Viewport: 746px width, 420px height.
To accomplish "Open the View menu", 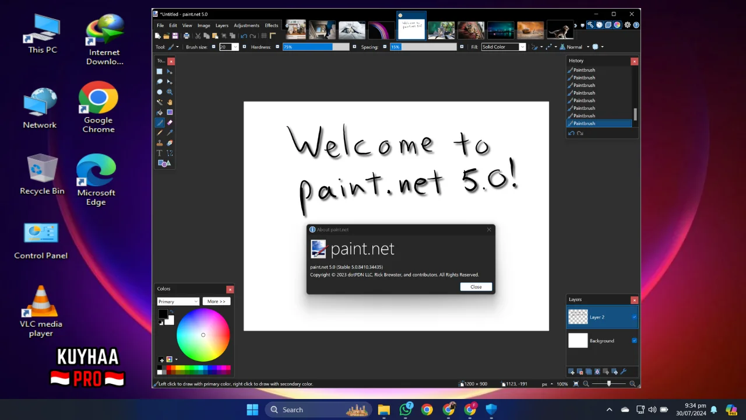I will coord(187,26).
